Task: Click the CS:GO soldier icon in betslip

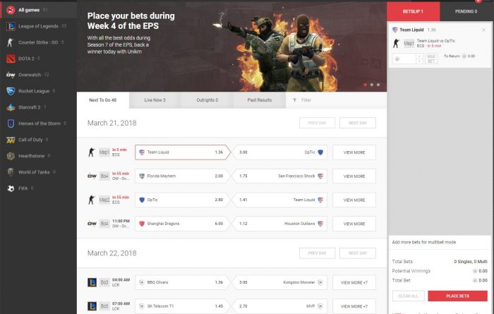Action: pos(396,43)
